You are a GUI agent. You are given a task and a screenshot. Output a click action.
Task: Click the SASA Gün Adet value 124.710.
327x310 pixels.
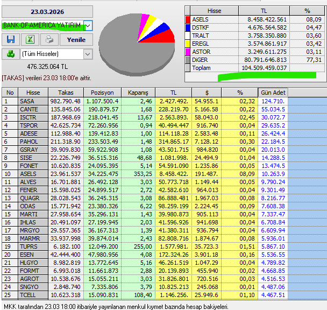[273, 101]
